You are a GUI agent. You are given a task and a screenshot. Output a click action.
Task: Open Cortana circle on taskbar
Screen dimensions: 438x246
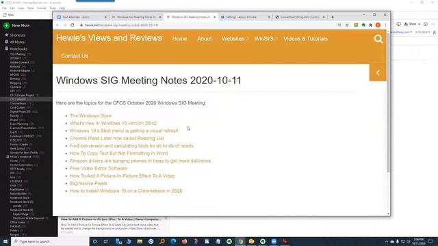click(x=94, y=241)
